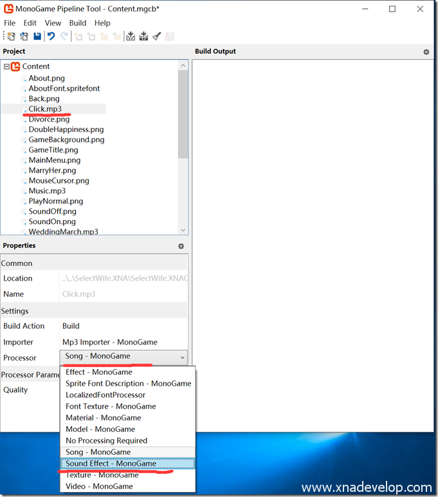Click the Build toolbar icon
The width and height of the screenshot is (438, 497).
click(131, 37)
